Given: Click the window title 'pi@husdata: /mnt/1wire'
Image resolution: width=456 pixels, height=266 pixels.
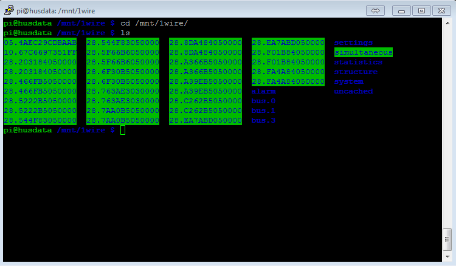Looking at the screenshot, I should pyautogui.click(x=55, y=10).
